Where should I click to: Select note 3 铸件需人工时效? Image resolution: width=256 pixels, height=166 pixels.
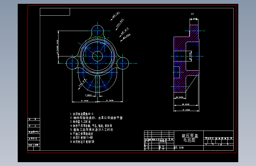tap(80, 122)
